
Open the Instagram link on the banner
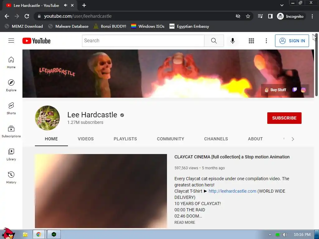303,90
